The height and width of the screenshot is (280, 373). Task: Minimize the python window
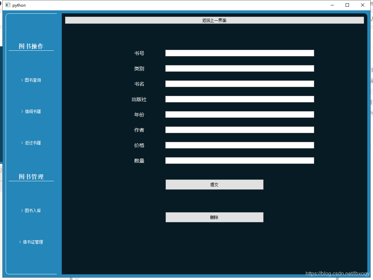coord(332,5)
